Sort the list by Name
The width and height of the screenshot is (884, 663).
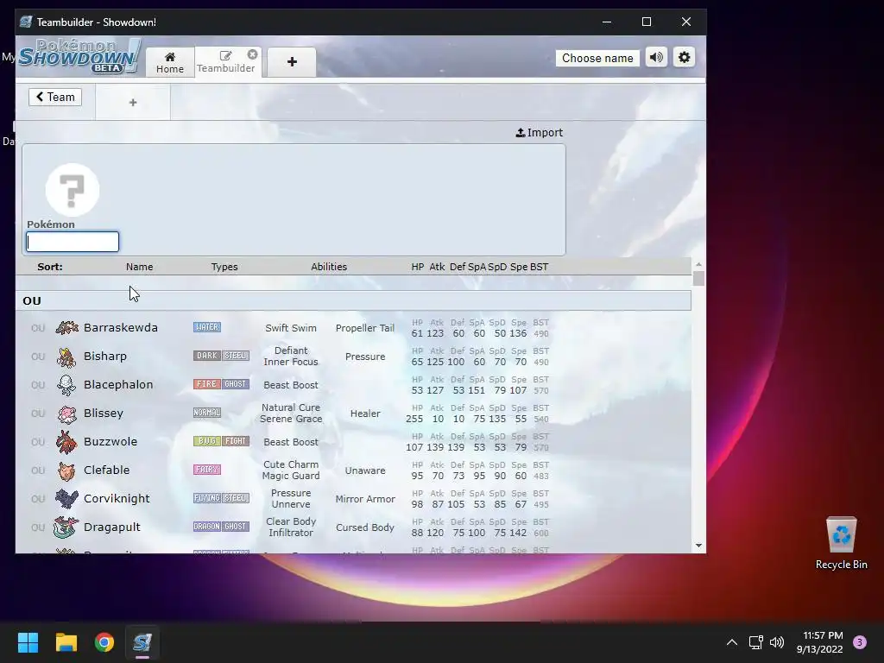(139, 267)
